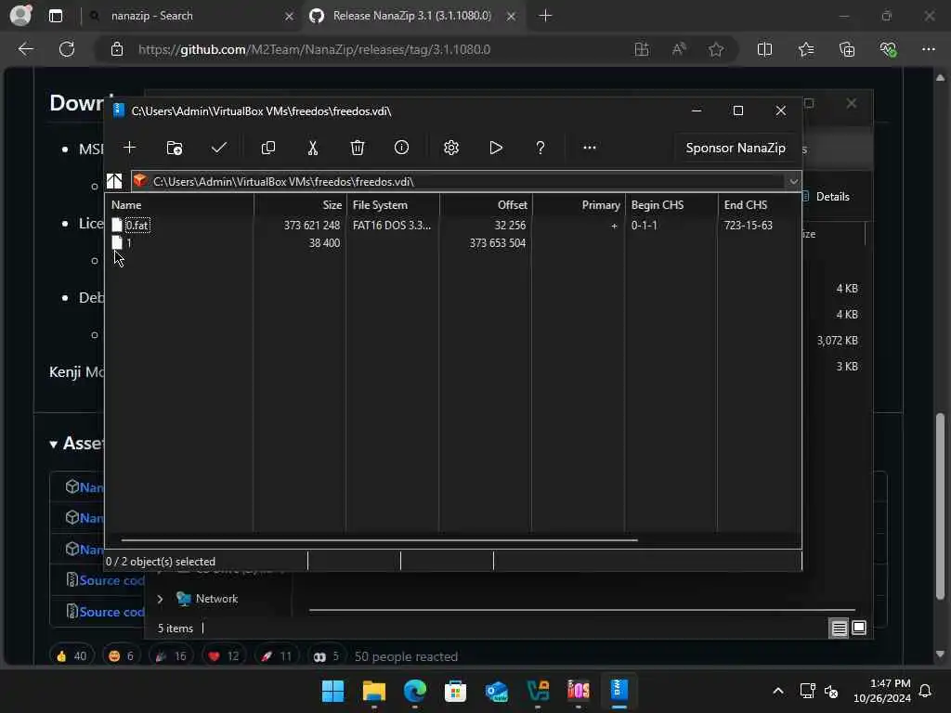The width and height of the screenshot is (951, 713).
Task: Click the rocket reaction 11
Action: 276,656
